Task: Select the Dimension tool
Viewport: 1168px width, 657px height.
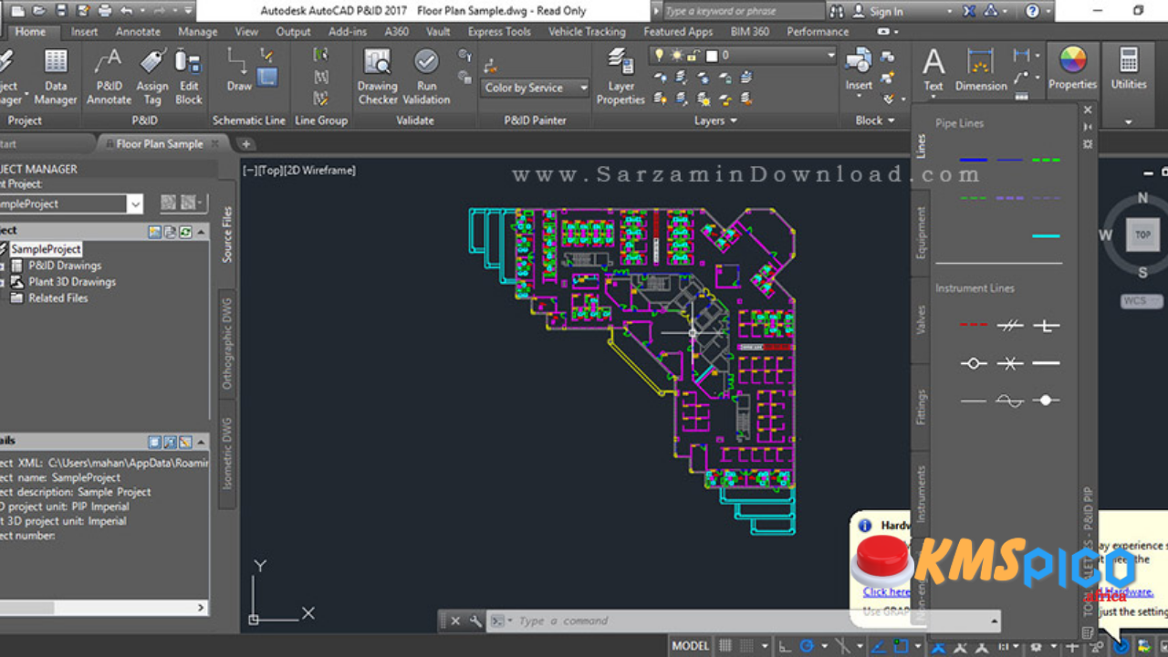Action: click(x=981, y=69)
